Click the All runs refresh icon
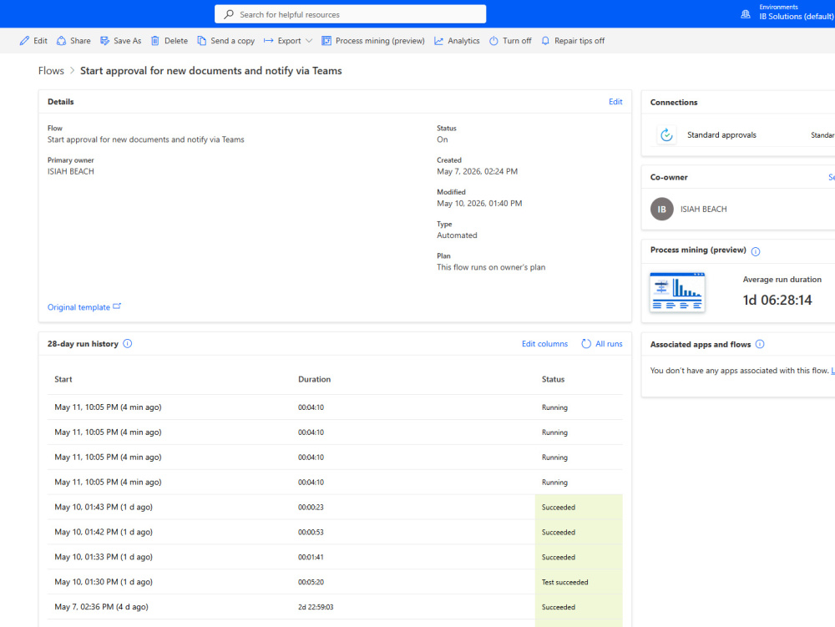 point(586,344)
